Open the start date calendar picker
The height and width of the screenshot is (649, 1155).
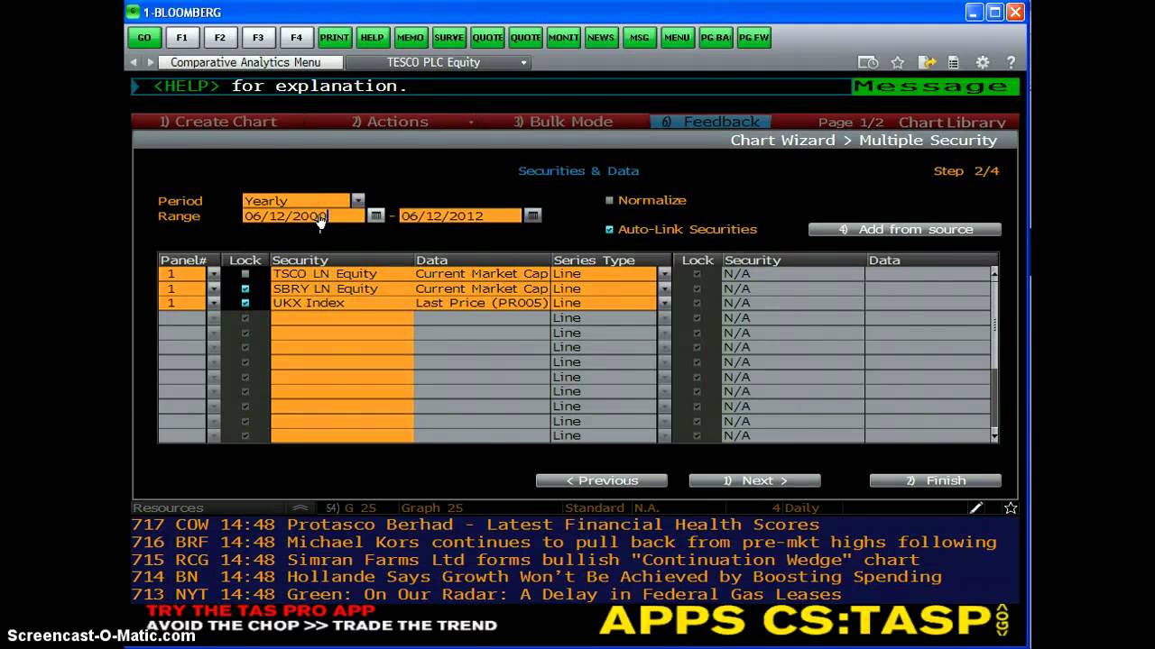[376, 215]
